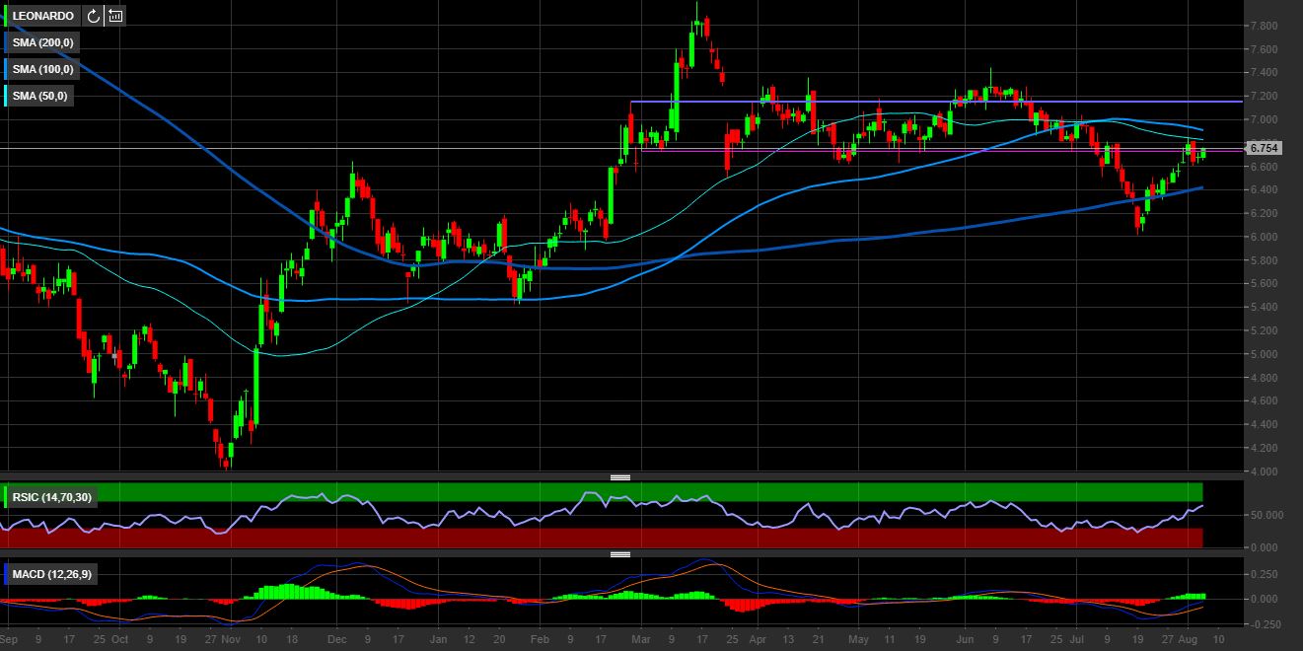Select the LEONARDO instrument label

click(x=43, y=16)
